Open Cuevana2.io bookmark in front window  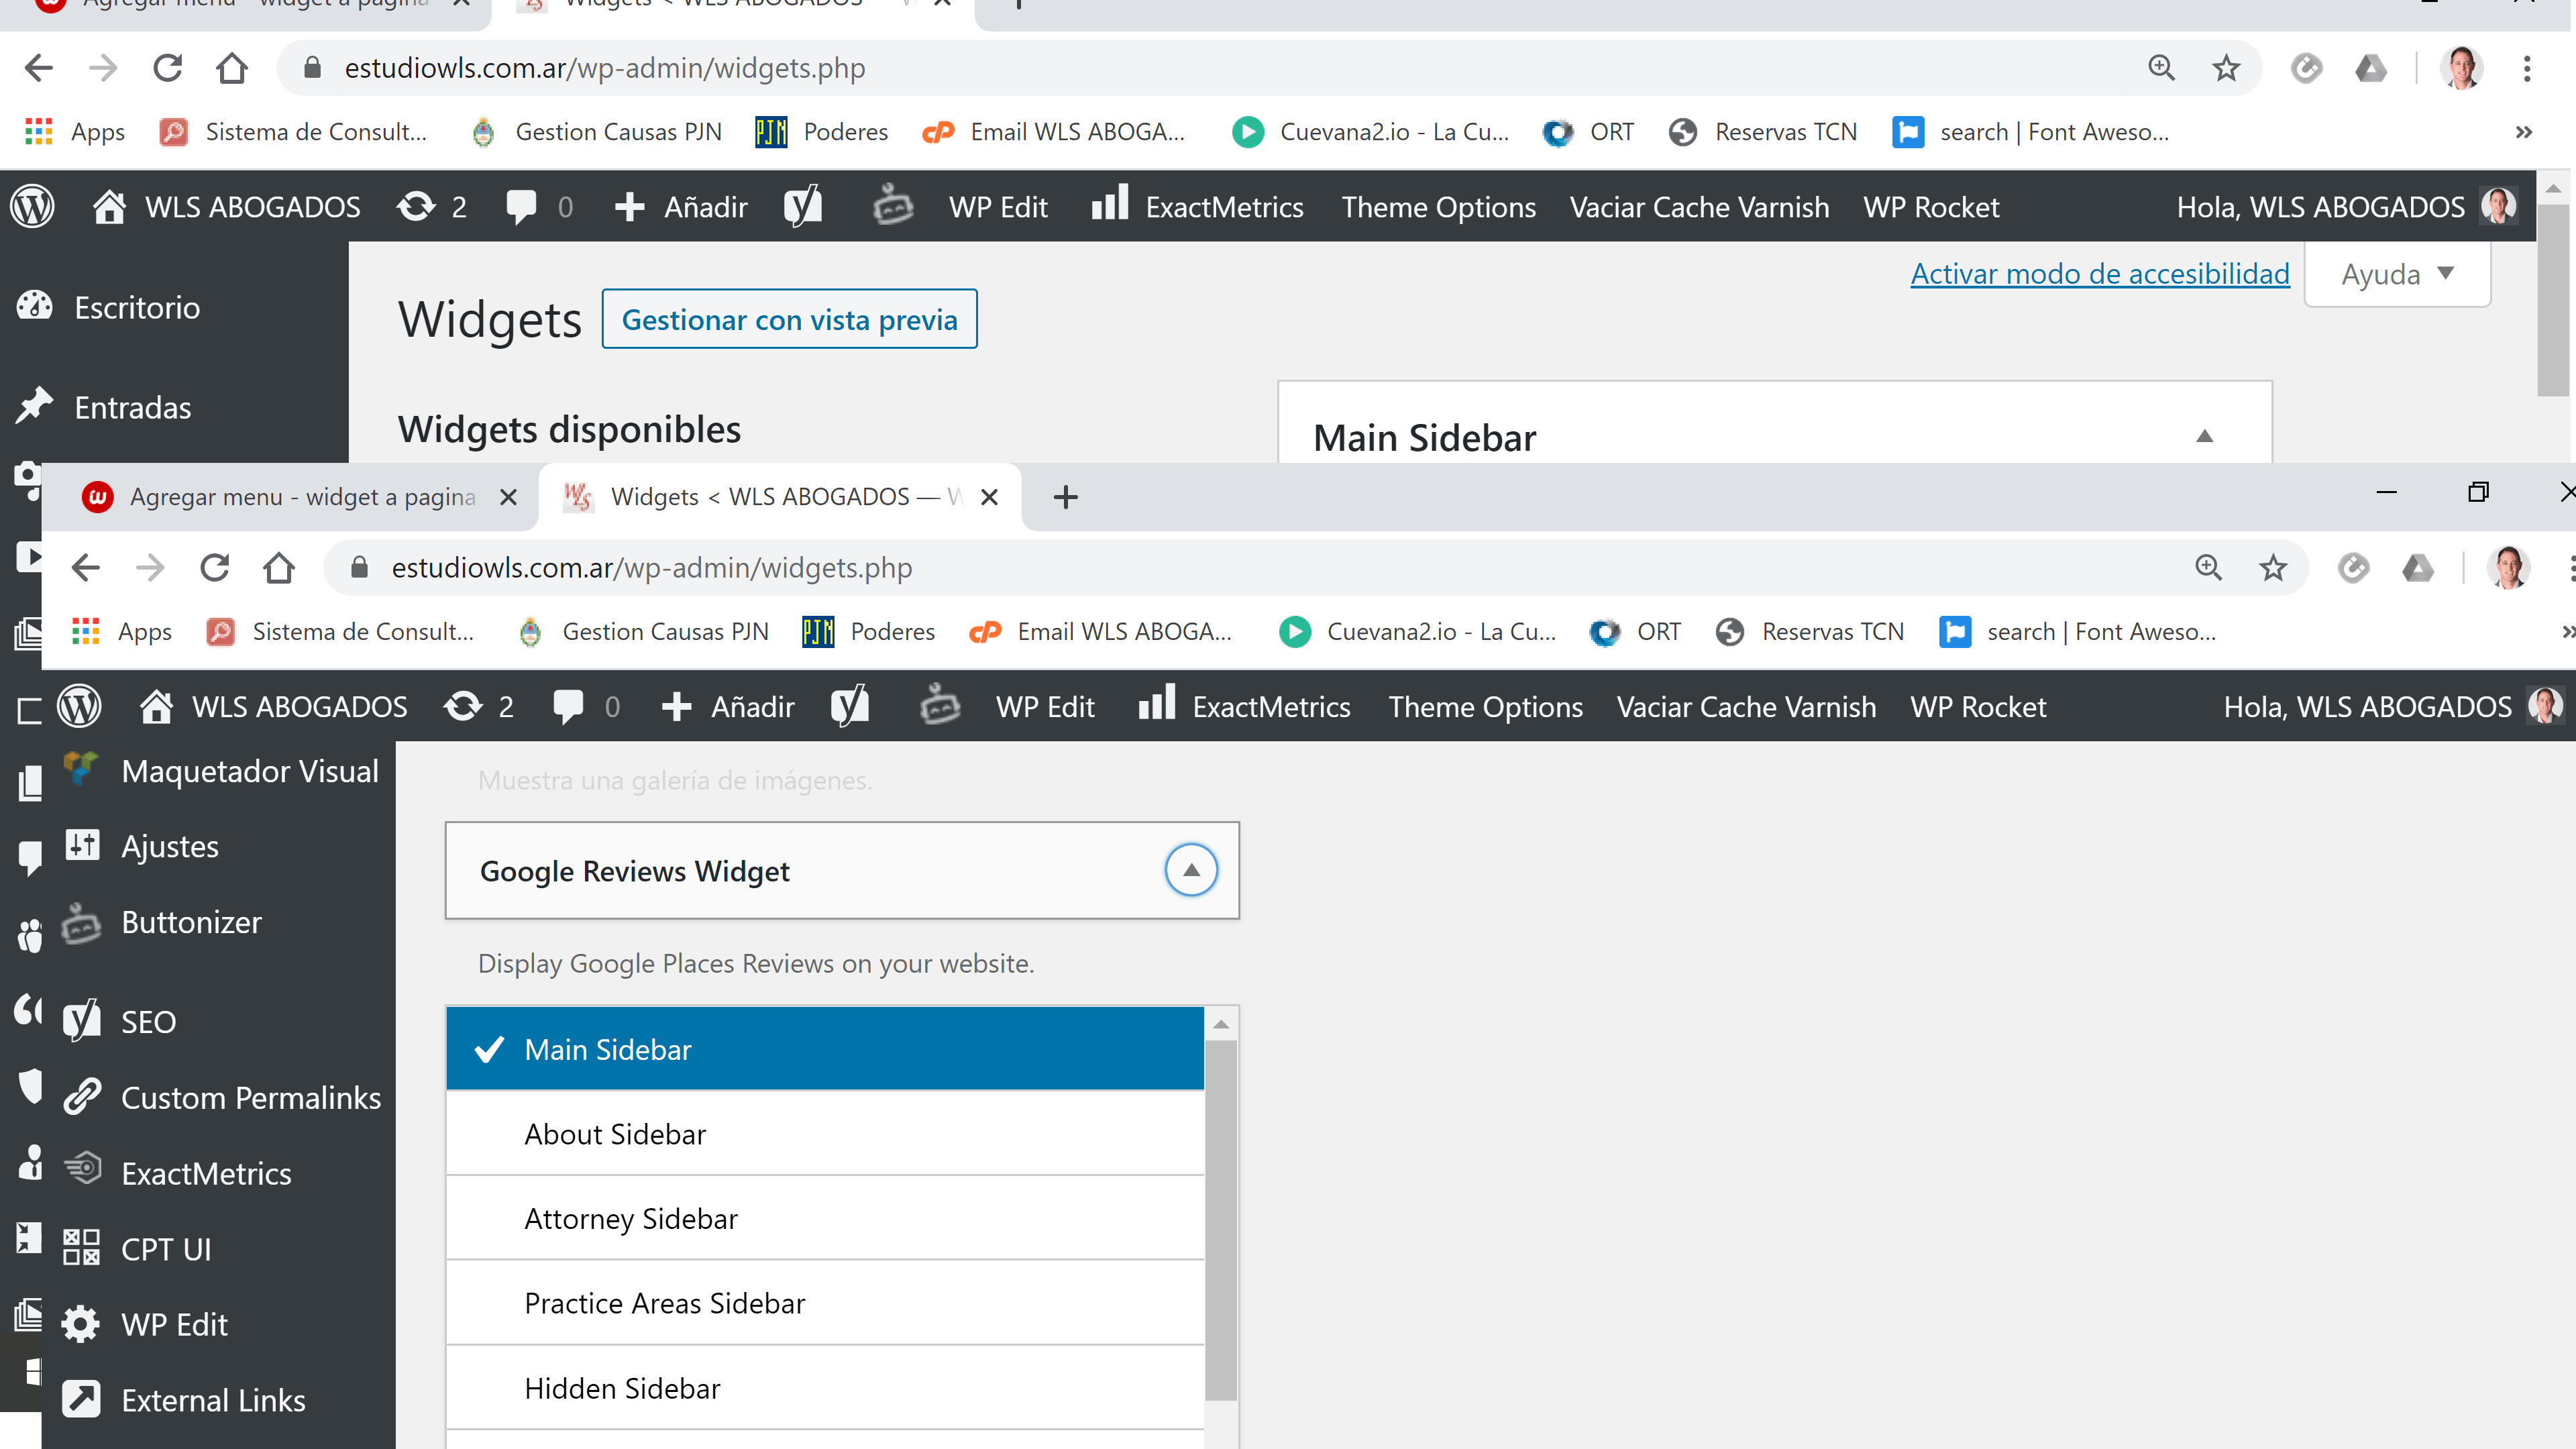(x=1418, y=632)
